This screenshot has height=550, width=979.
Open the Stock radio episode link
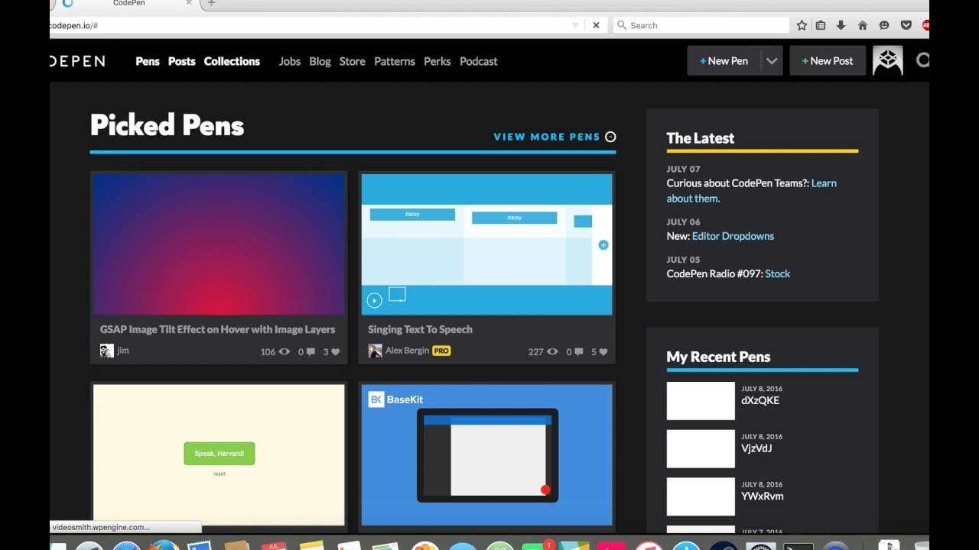(778, 273)
